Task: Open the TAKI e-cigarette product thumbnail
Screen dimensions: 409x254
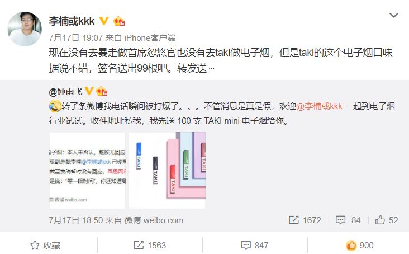Action: point(167,171)
